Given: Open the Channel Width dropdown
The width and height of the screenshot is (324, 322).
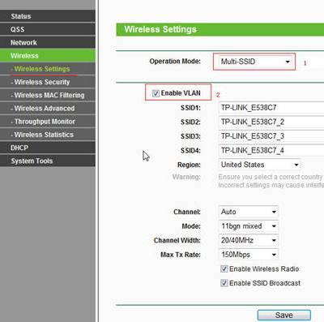Looking at the screenshot, I should coord(248,240).
